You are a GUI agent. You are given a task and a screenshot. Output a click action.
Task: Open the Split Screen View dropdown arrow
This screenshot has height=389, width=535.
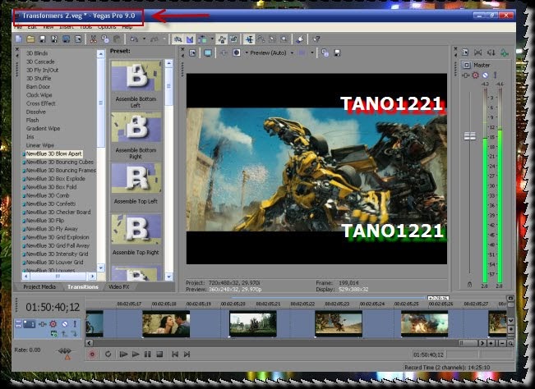pyautogui.click(x=247, y=53)
